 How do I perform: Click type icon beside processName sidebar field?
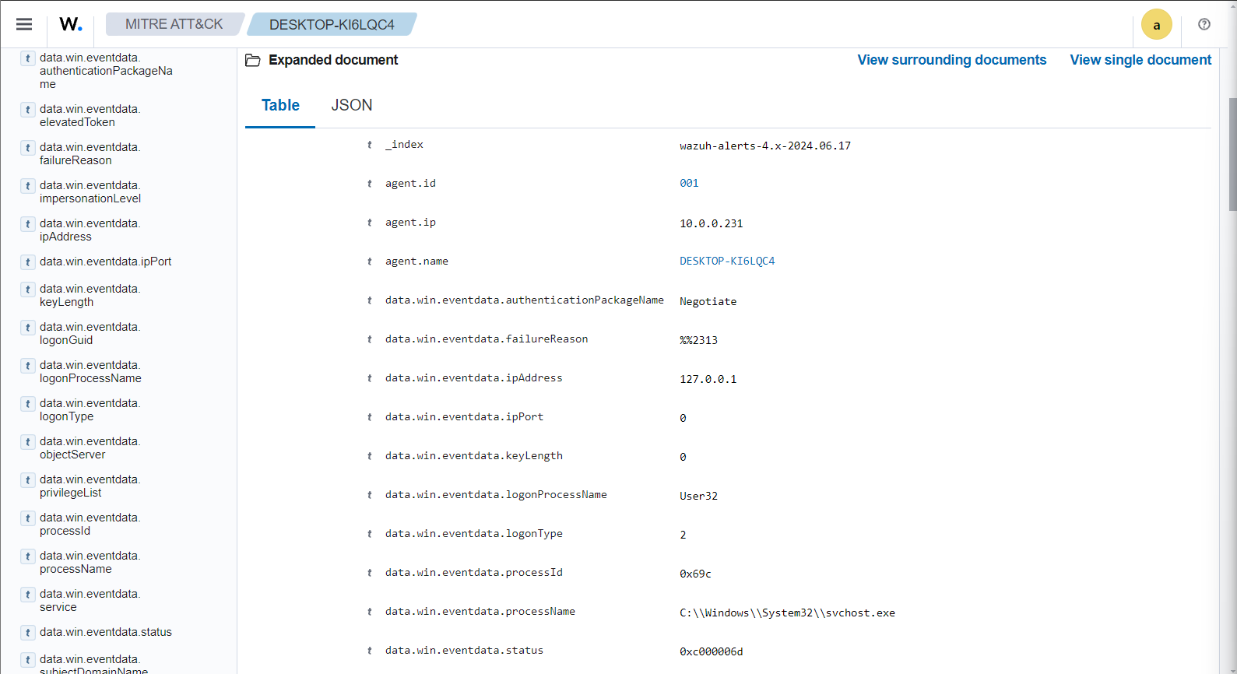(28, 556)
